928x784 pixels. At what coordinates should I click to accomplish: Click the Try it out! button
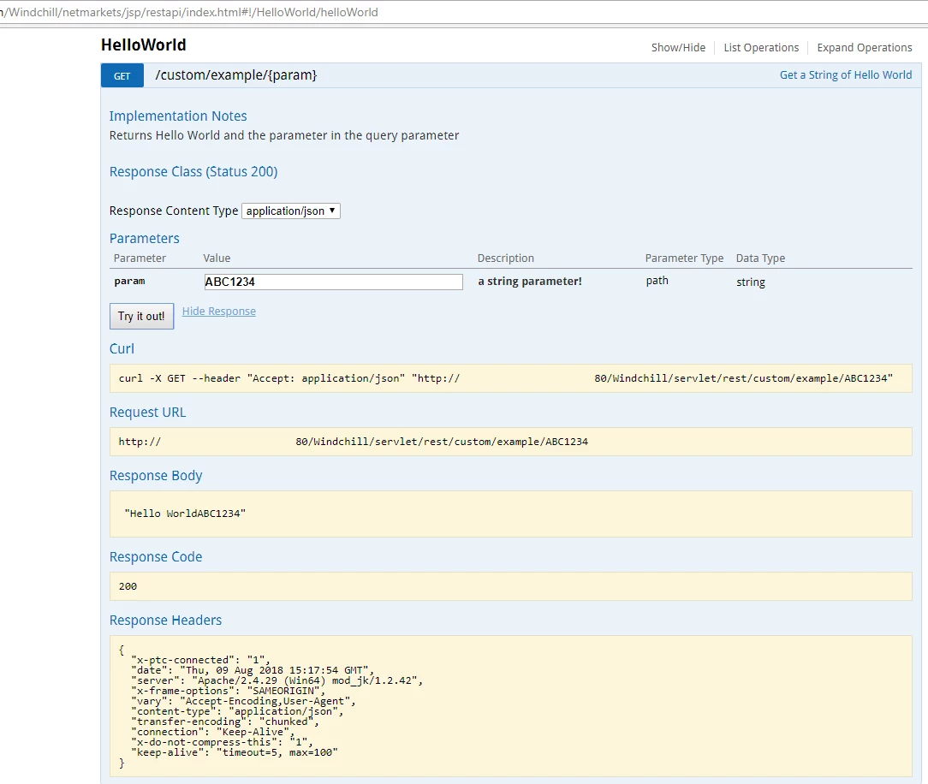point(141,316)
